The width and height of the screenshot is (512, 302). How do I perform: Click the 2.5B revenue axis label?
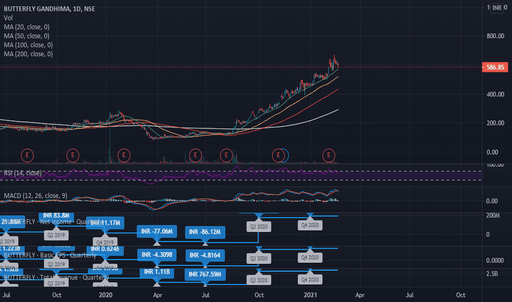[x=492, y=274]
